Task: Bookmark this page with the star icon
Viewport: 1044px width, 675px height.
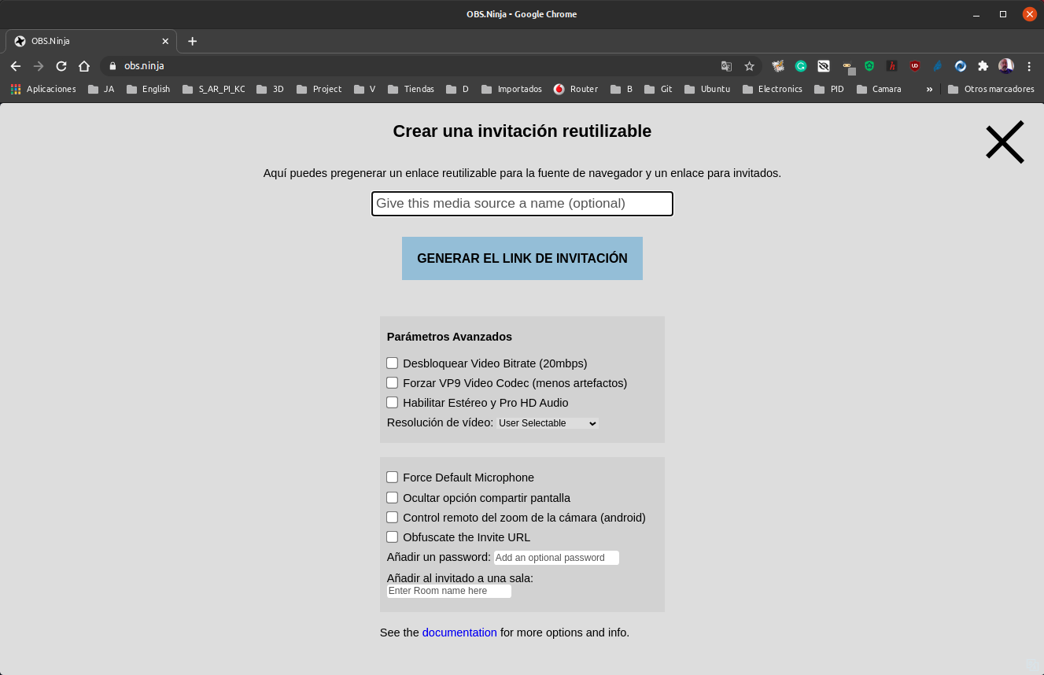Action: (750, 66)
